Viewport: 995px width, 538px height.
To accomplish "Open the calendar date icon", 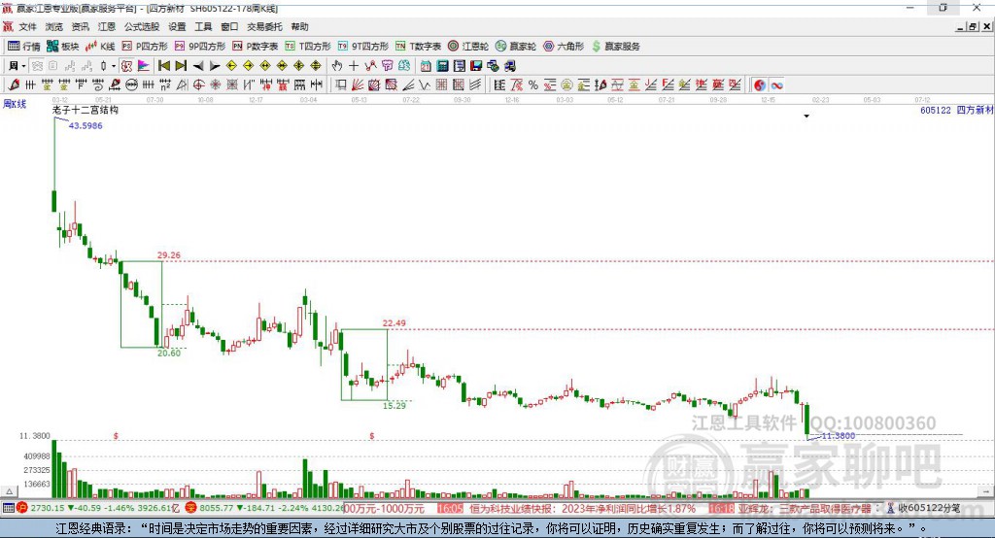I will (x=426, y=66).
